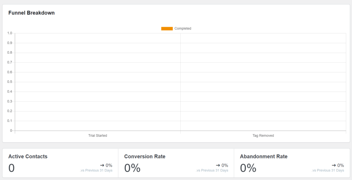Open the Conversion Rate card heading
352x180 pixels.
(x=145, y=156)
